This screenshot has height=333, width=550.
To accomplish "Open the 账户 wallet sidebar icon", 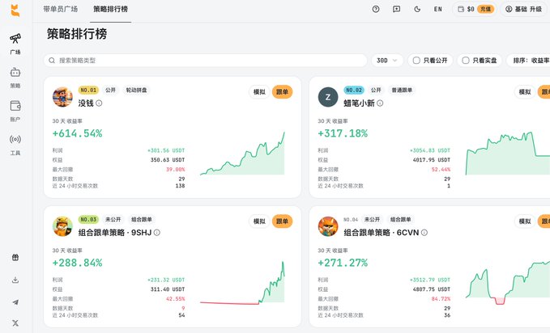I will 15,106.
